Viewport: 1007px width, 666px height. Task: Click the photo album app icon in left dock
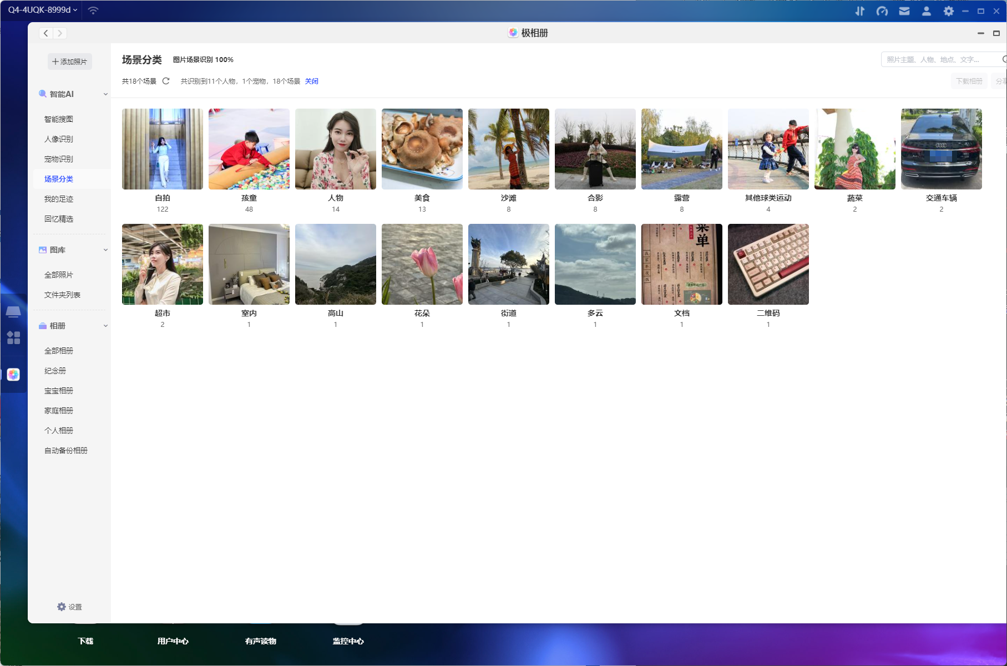click(13, 375)
